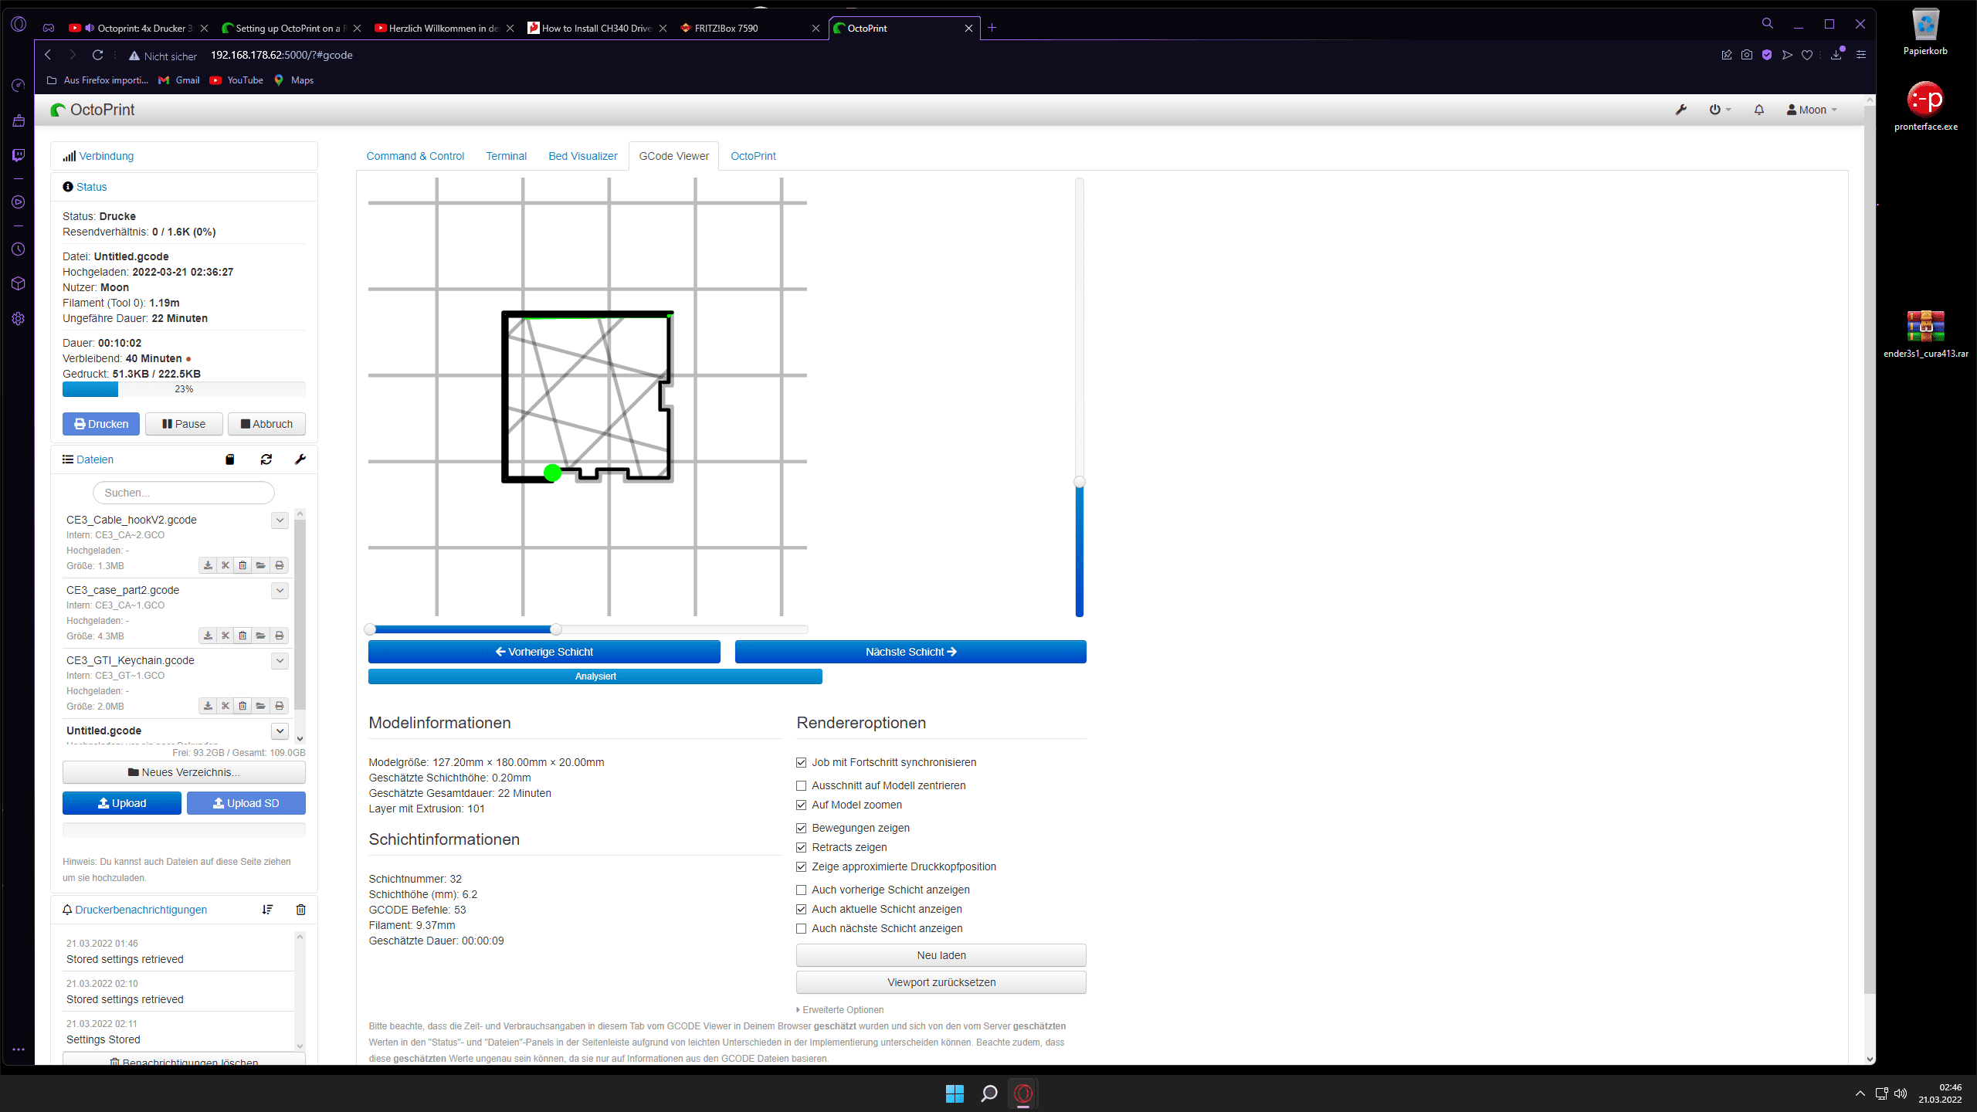Go to Nächste Schicht
The height and width of the screenshot is (1112, 1977).
tap(911, 652)
